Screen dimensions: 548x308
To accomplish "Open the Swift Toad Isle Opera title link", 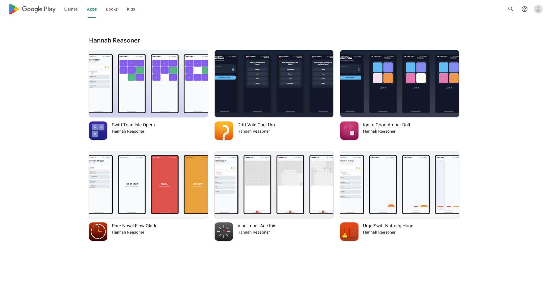I will [133, 125].
